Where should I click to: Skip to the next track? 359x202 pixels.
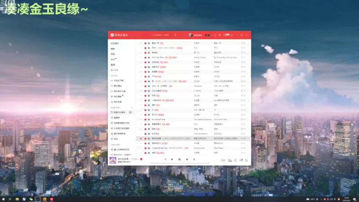187,159
